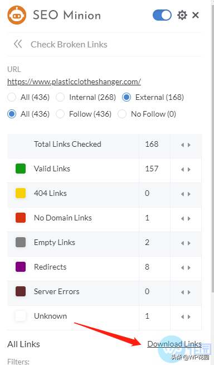Select the Follow (436) radio option
Image resolution: width=214 pixels, height=365 pixels.
pos(60,114)
